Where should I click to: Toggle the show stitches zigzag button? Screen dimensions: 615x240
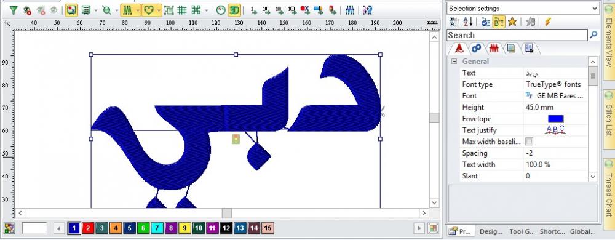click(x=127, y=10)
